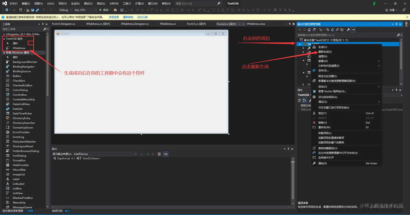Click the Undo toolbar icon
The height and width of the screenshot is (215, 410).
pos(44,10)
